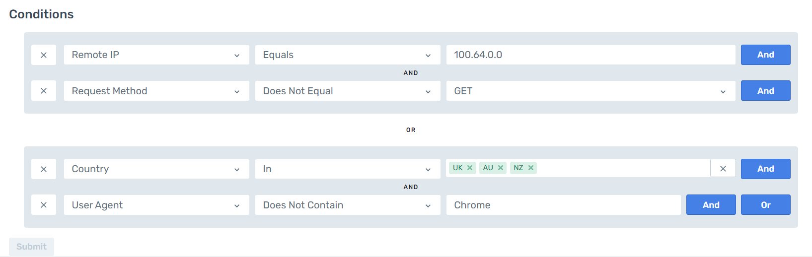
Task: Click And button on Remote IP row
Action: [765, 55]
